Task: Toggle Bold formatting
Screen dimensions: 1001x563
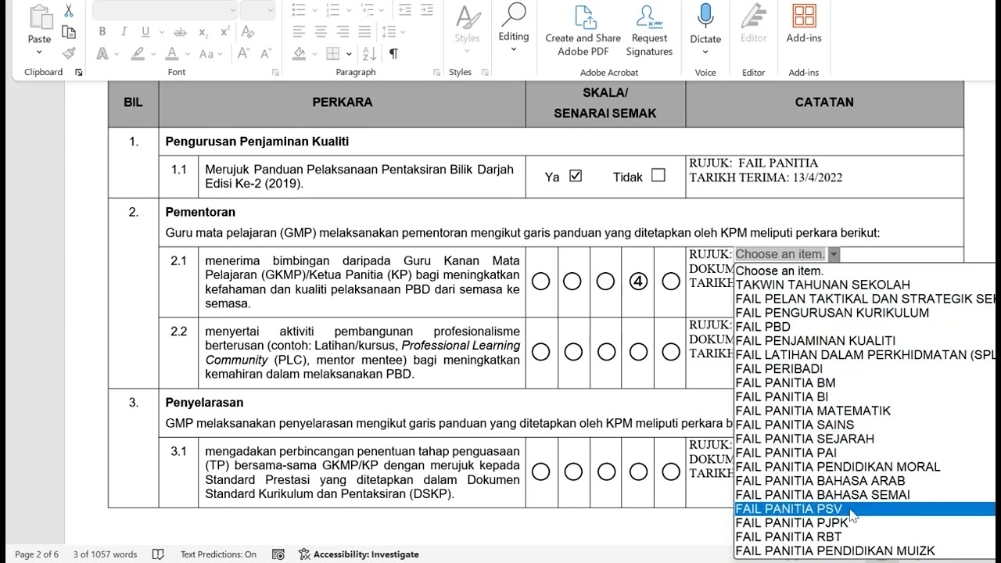Action: [x=102, y=32]
